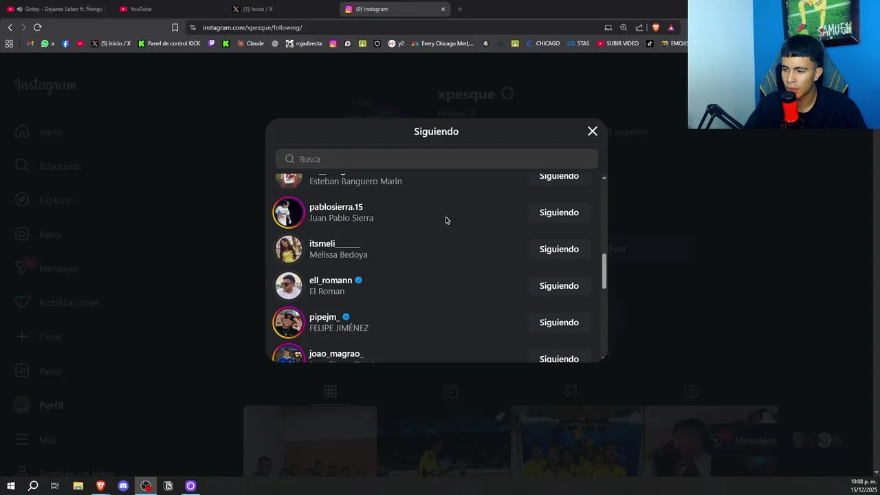Open apps grid in bookmarks bar
The width and height of the screenshot is (880, 495).
pyautogui.click(x=9, y=43)
